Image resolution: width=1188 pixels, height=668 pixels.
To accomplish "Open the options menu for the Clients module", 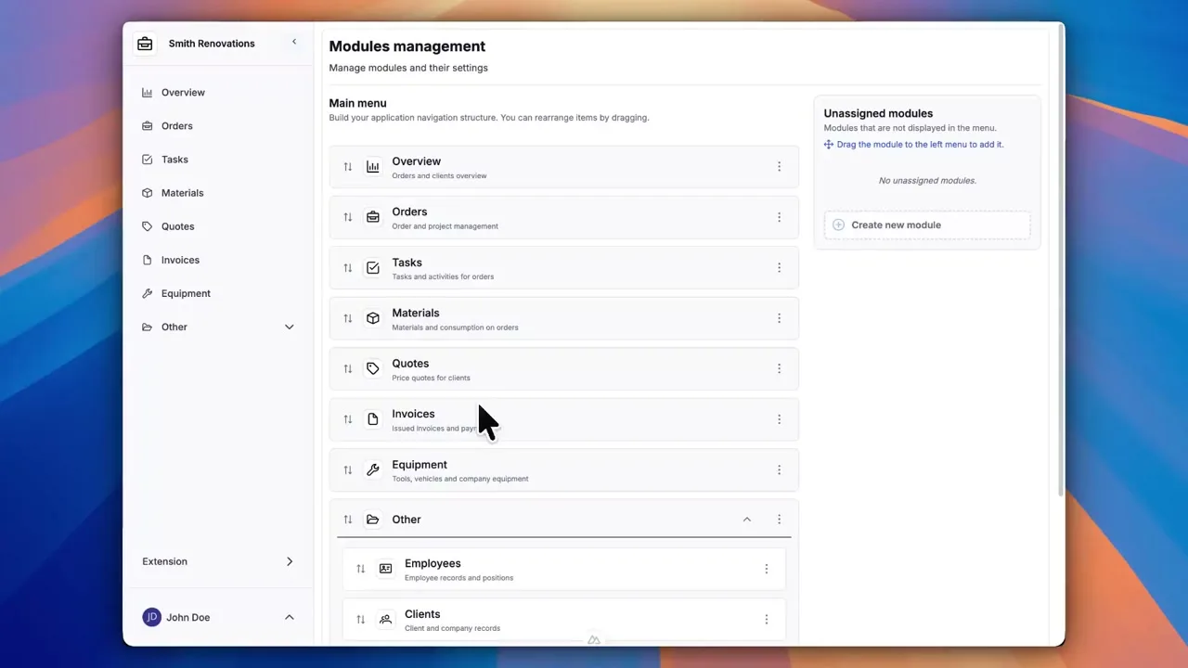I will point(767,619).
